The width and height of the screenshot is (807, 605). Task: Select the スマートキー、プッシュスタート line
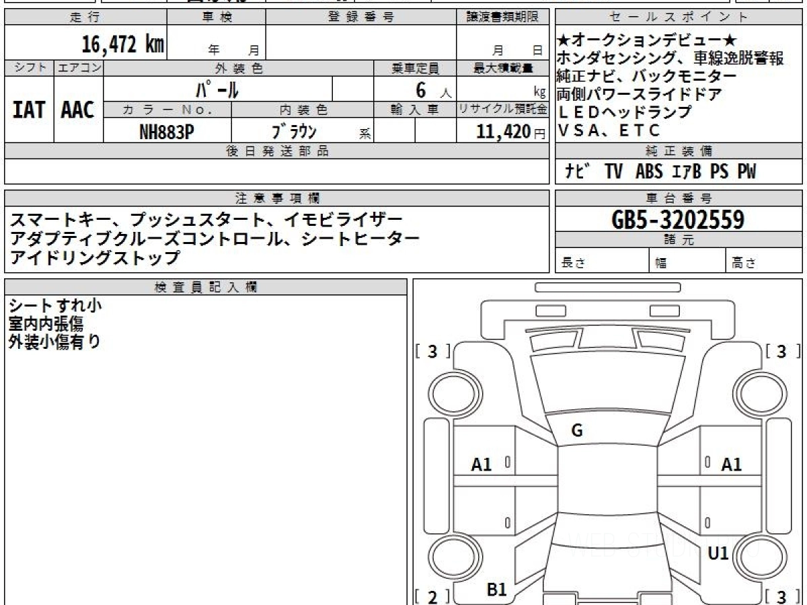point(206,219)
